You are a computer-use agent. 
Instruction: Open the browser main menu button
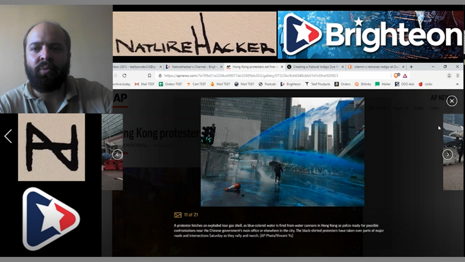click(x=458, y=76)
